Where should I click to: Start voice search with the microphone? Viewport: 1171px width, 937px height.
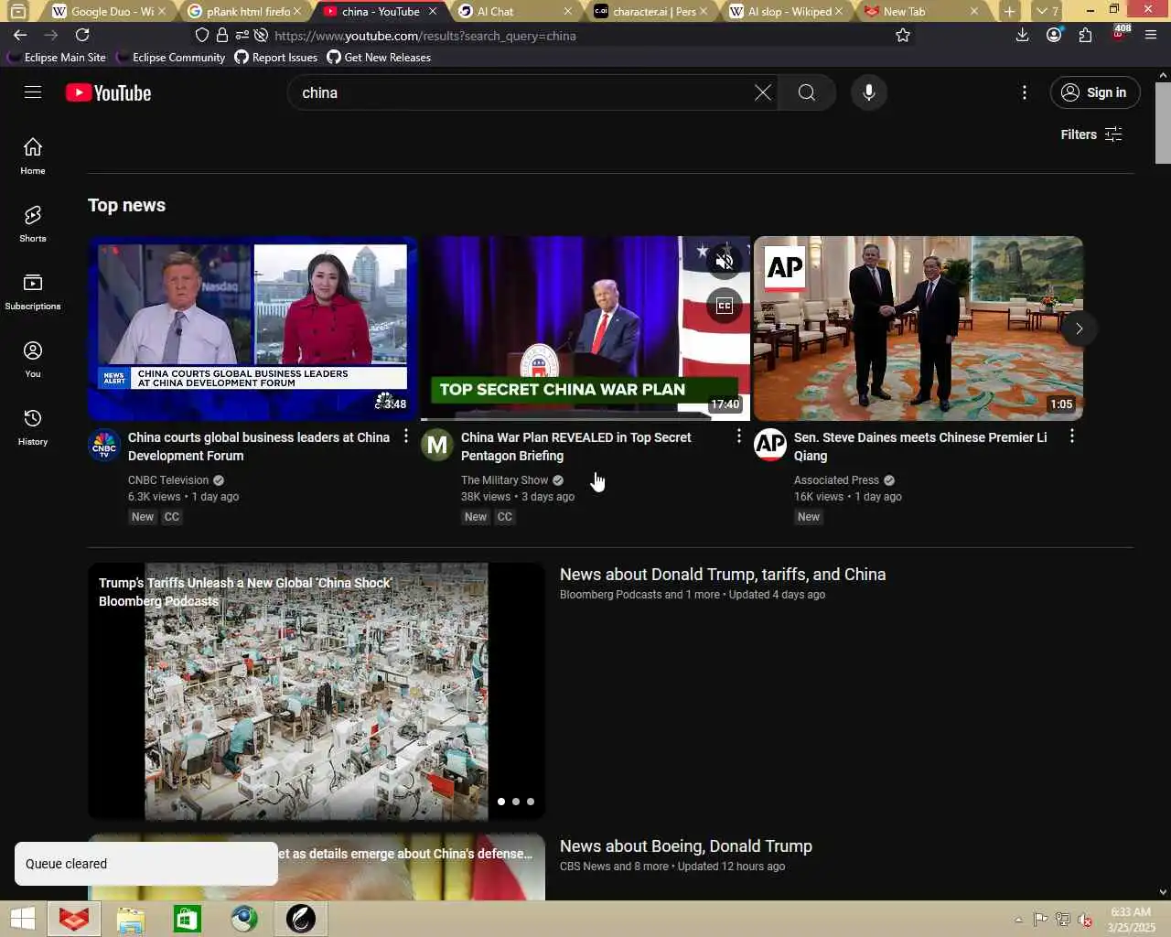tap(868, 92)
